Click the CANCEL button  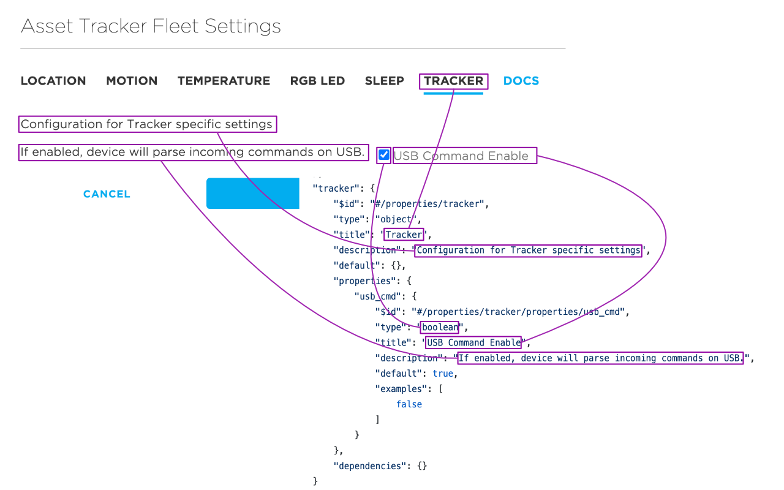107,194
